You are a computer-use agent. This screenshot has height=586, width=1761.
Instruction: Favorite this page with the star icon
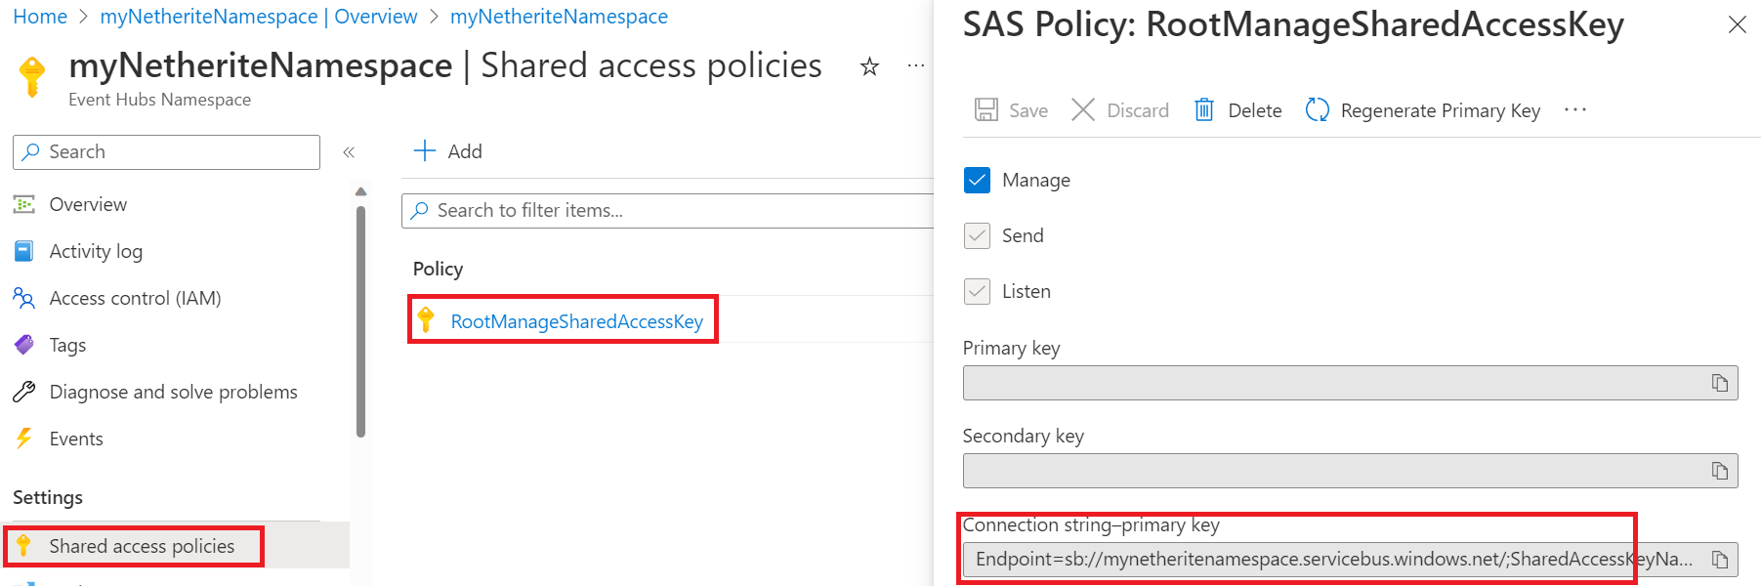pos(869,66)
